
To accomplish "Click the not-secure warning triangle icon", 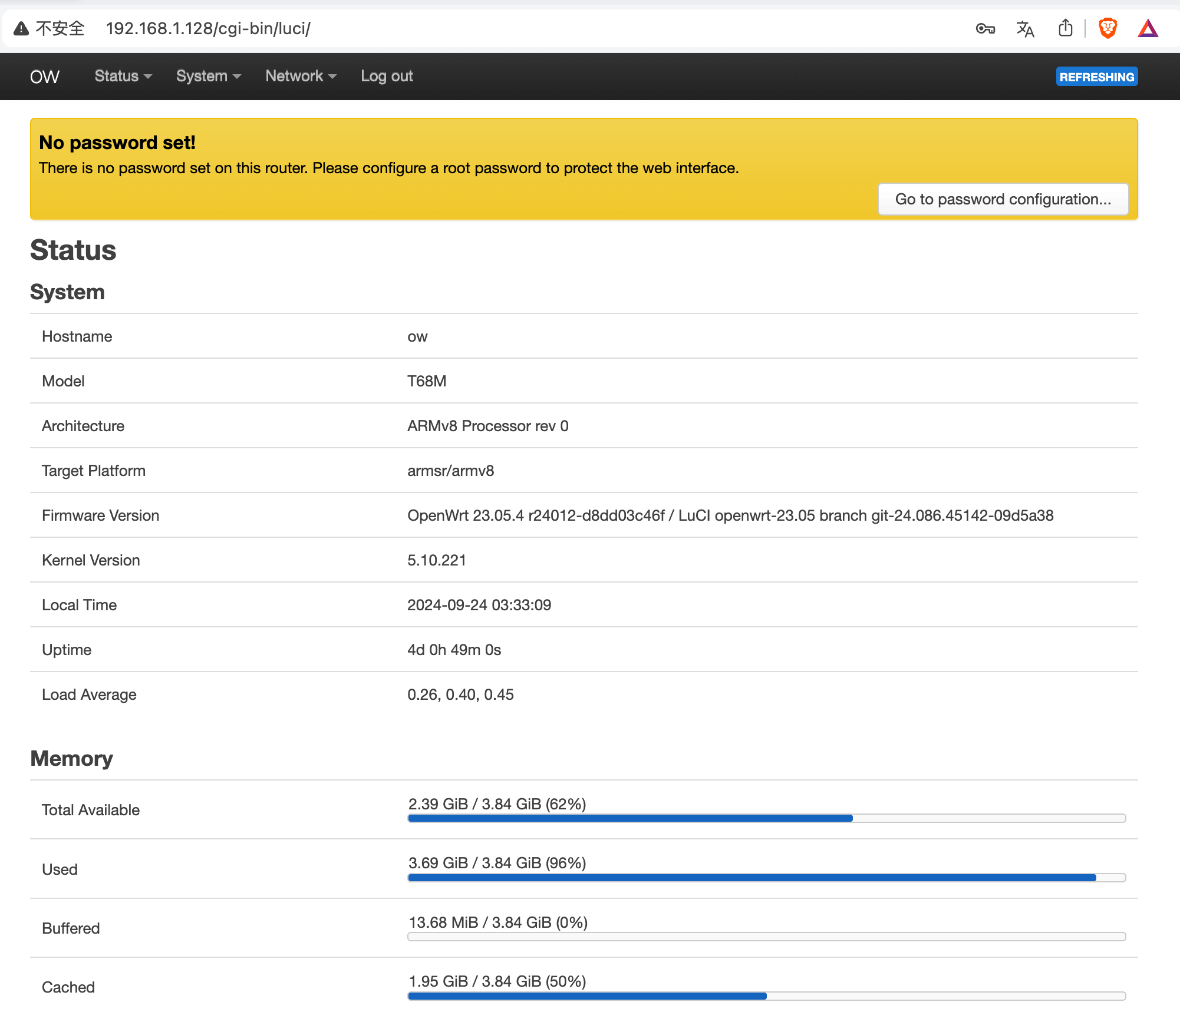I will point(21,28).
